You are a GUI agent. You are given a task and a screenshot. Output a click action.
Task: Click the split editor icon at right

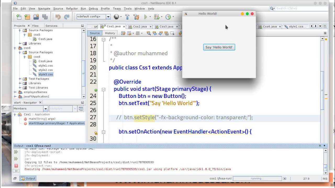(x=325, y=33)
